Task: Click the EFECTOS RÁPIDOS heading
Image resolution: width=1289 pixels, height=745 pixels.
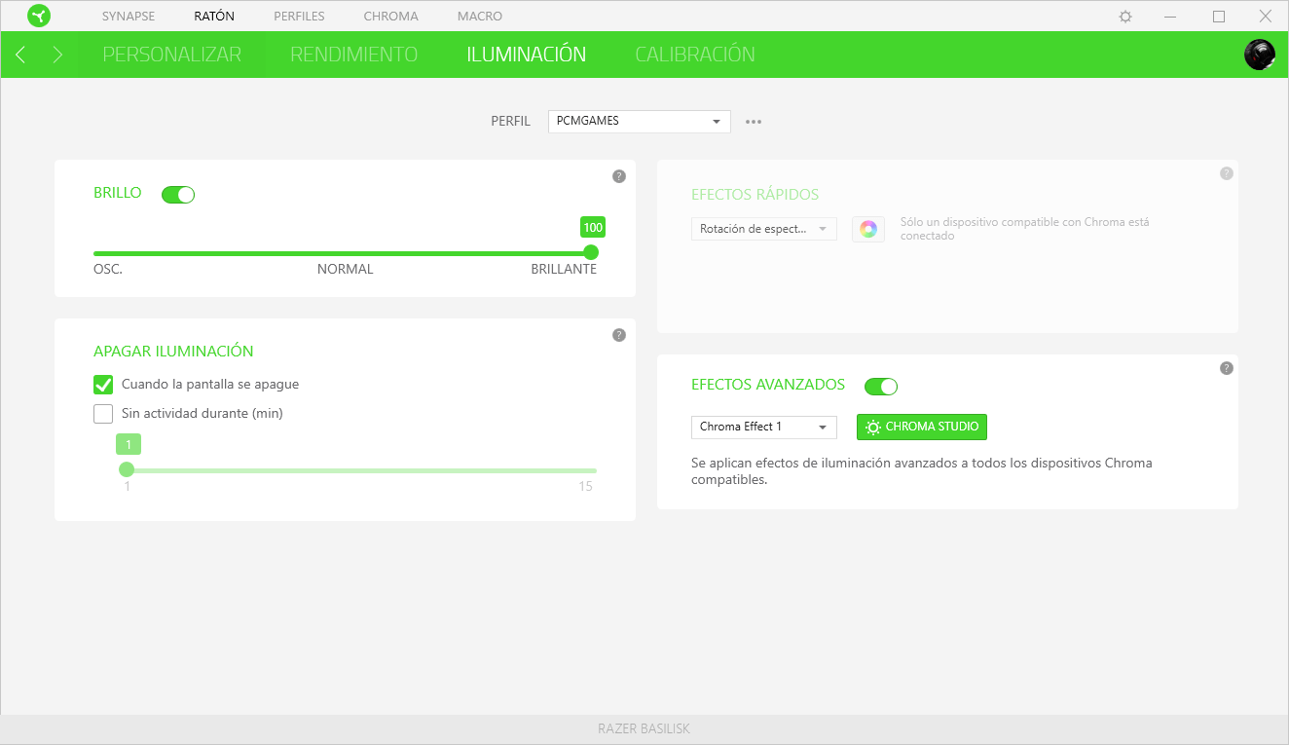Action: [755, 194]
